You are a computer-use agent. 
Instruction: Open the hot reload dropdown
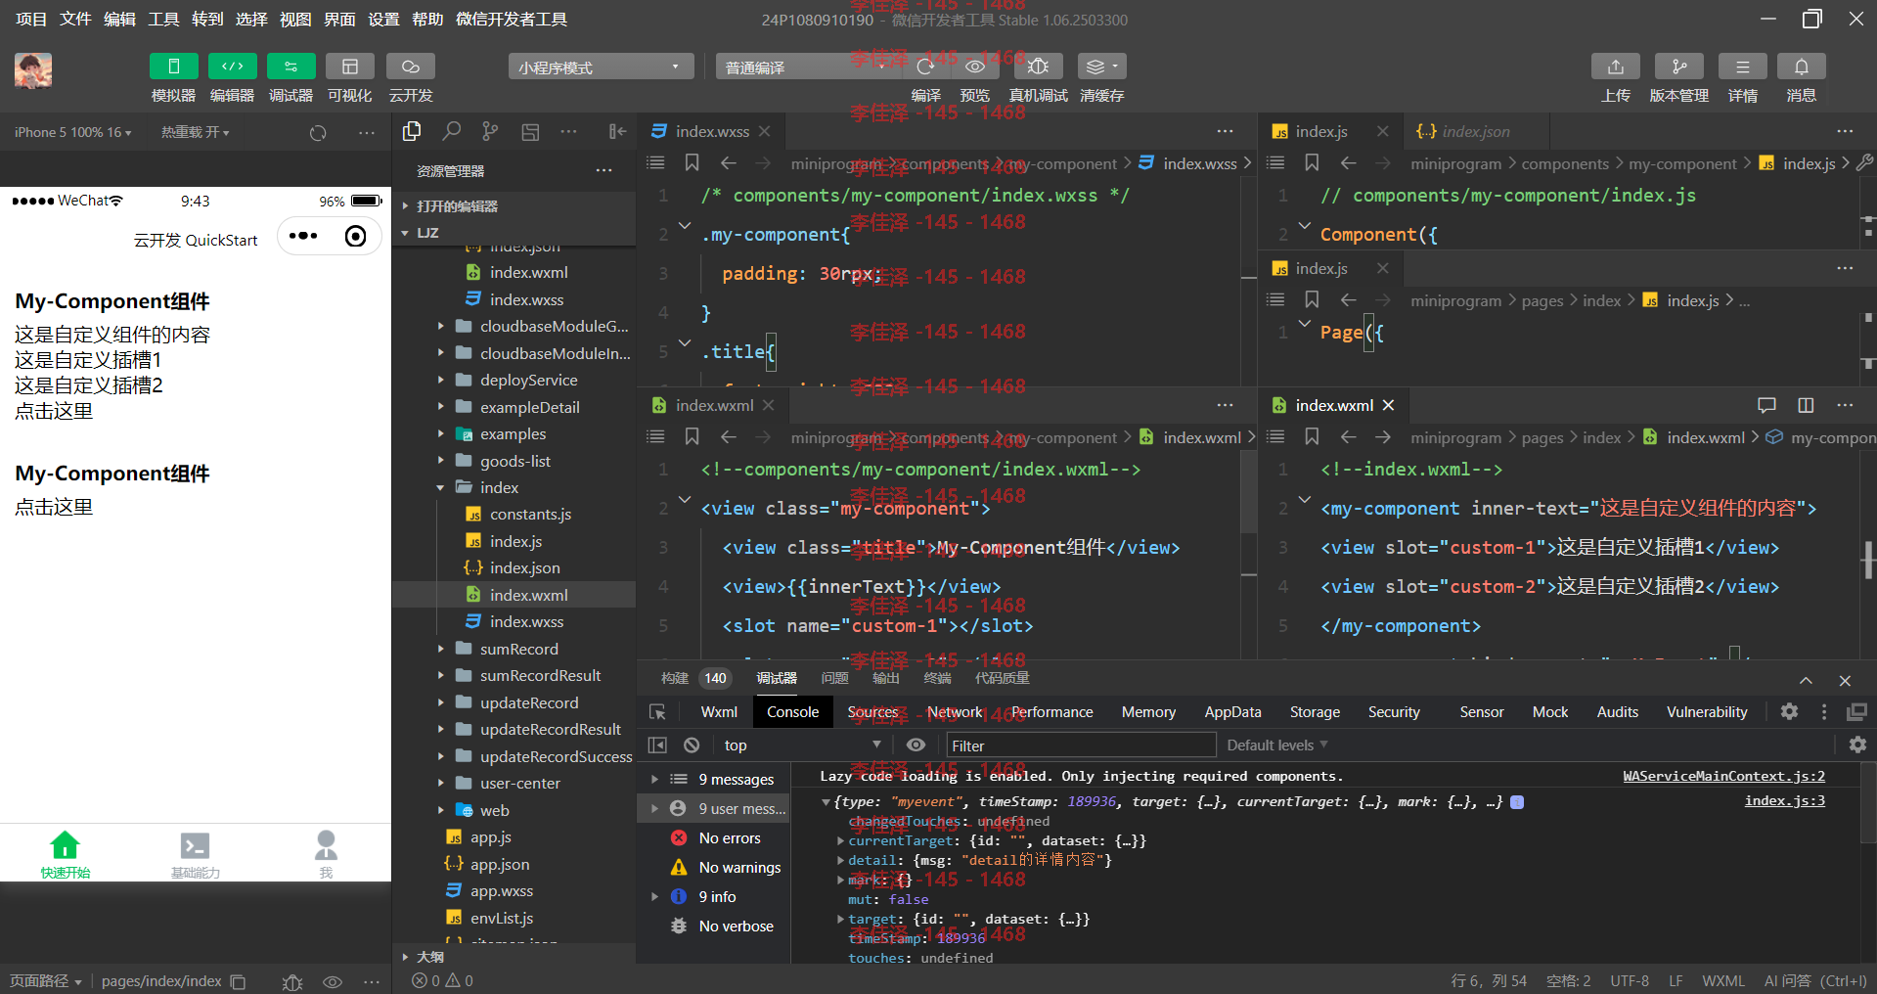coord(196,132)
